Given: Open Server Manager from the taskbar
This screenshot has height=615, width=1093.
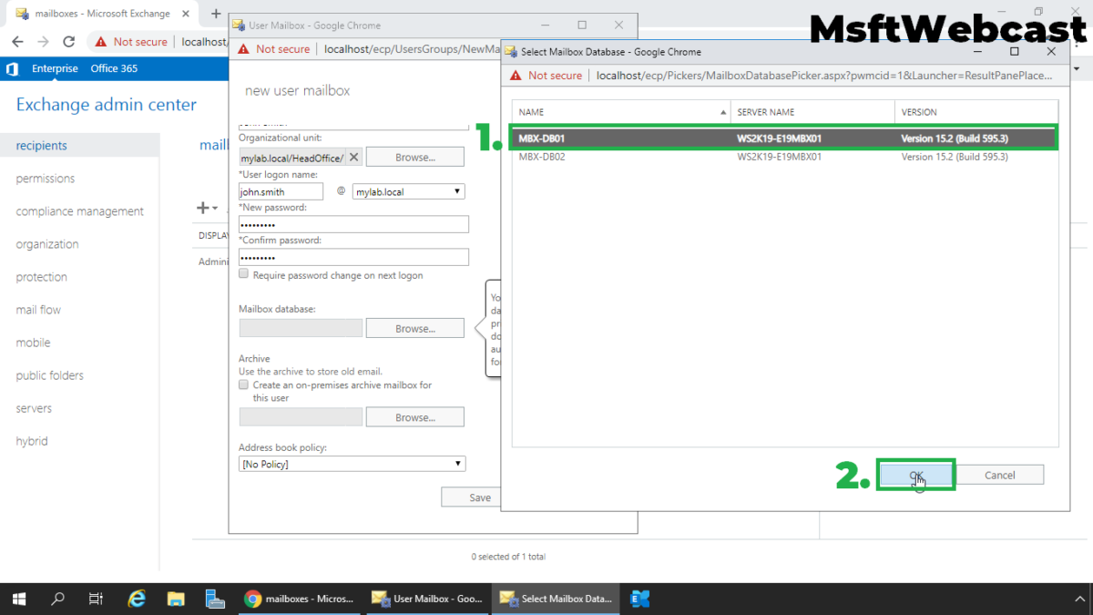Looking at the screenshot, I should [215, 599].
